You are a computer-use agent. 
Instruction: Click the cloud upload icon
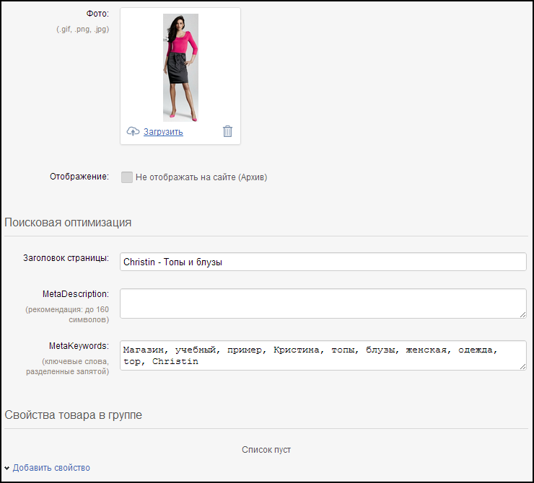click(x=133, y=131)
